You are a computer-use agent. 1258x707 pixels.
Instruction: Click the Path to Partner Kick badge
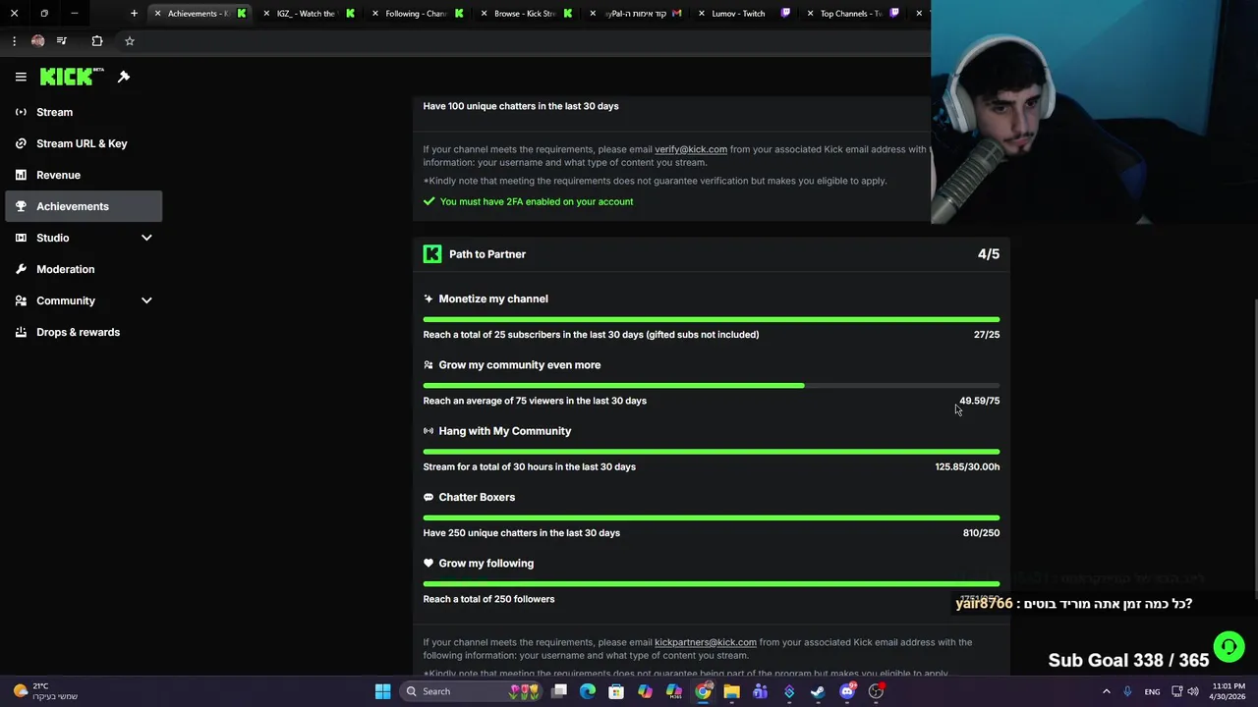click(x=432, y=254)
